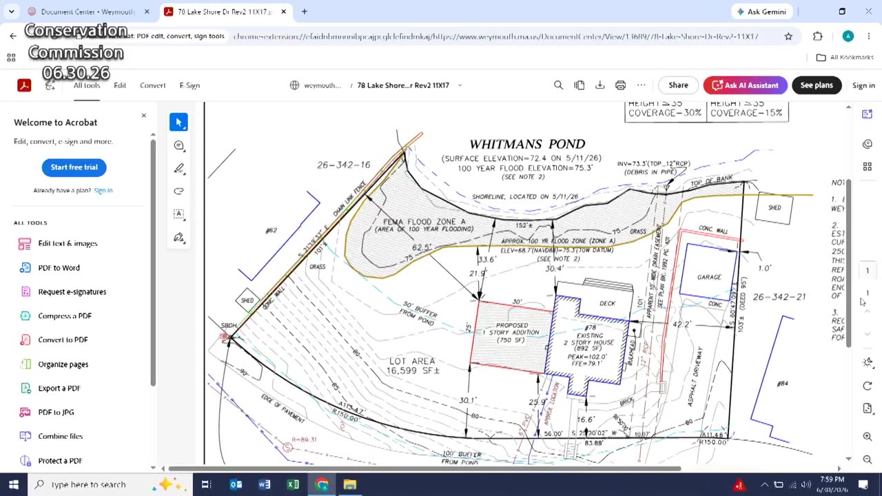The height and width of the screenshot is (496, 882).
Task: Open the browser extensions puzzle icon
Action: point(818,37)
